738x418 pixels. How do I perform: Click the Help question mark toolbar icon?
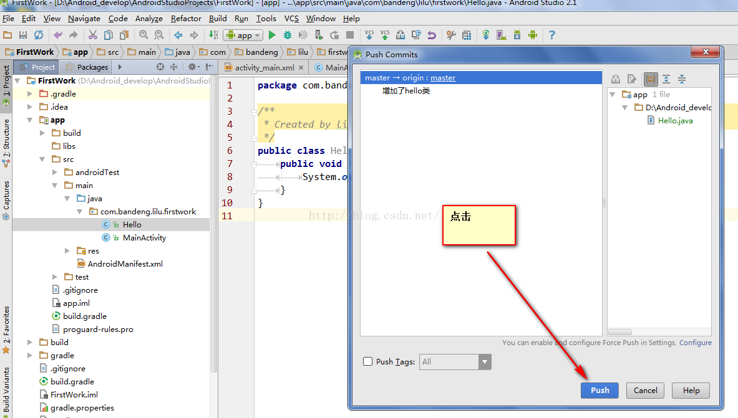(x=551, y=36)
